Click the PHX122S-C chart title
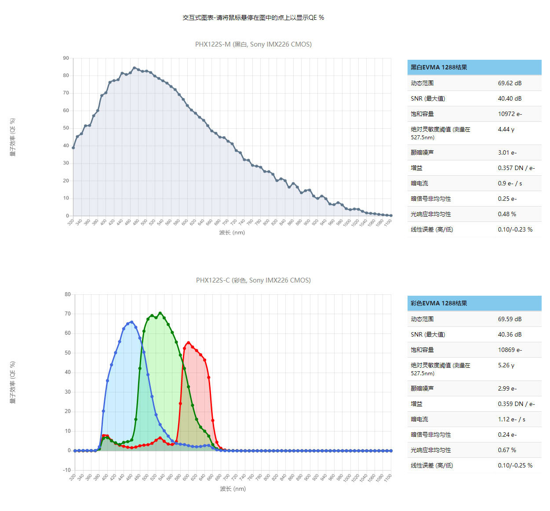The width and height of the screenshot is (550, 511). pyautogui.click(x=253, y=280)
